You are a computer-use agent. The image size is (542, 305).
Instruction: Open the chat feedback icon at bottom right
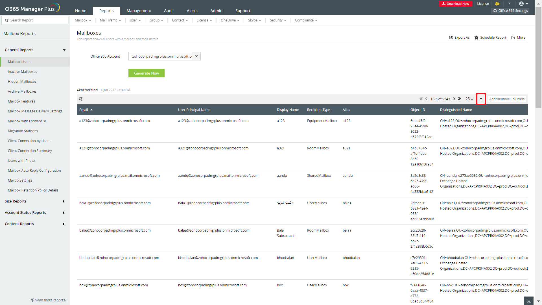[x=529, y=301]
